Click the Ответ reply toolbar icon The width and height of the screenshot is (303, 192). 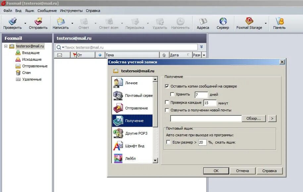click(84, 21)
